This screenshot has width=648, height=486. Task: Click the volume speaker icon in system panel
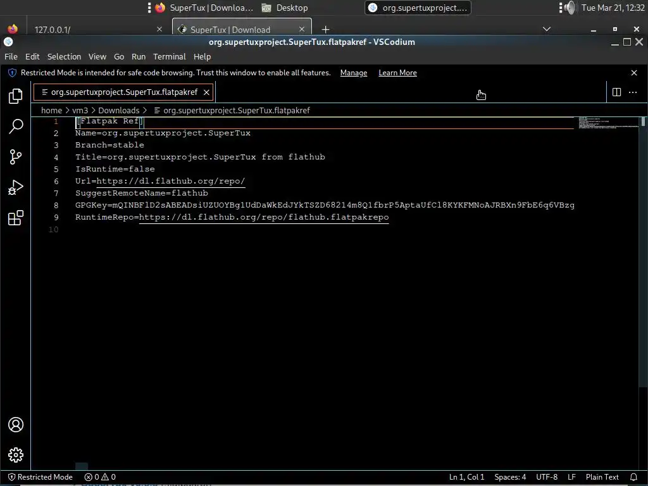coord(570,8)
